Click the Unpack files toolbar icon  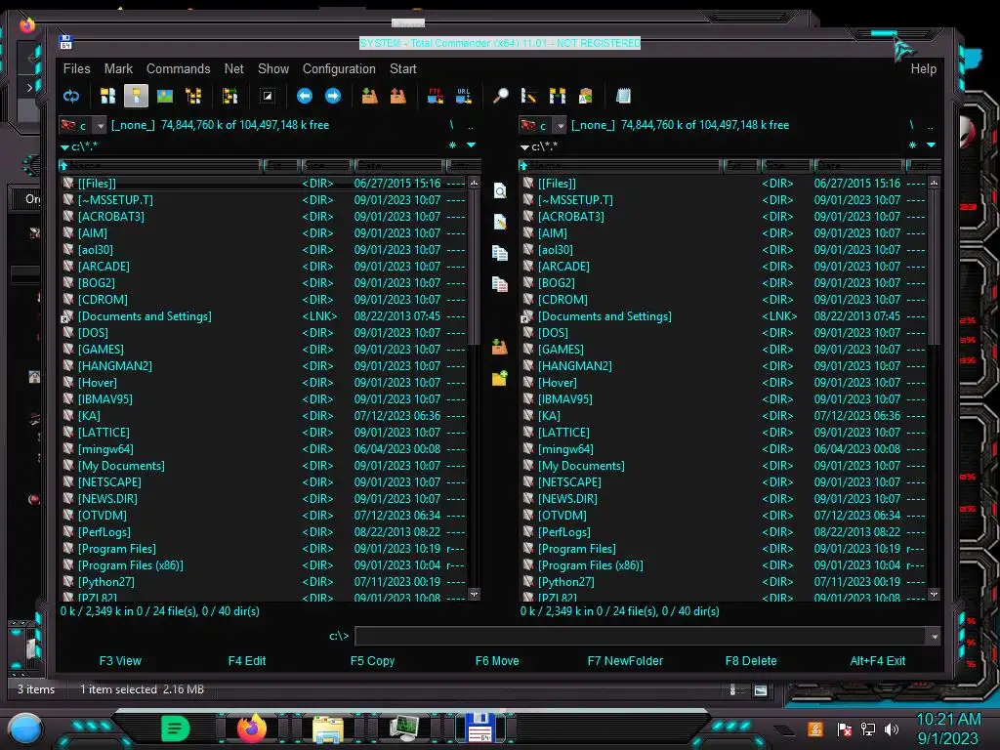coord(398,97)
